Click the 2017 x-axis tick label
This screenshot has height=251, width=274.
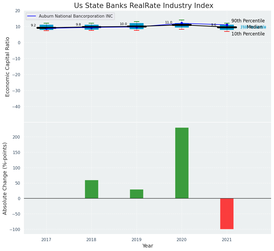[x=46, y=240]
